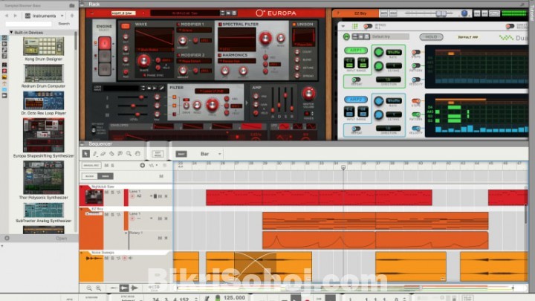Click the Europa user wave folder icon
The height and width of the screenshot is (301, 535).
point(149,88)
